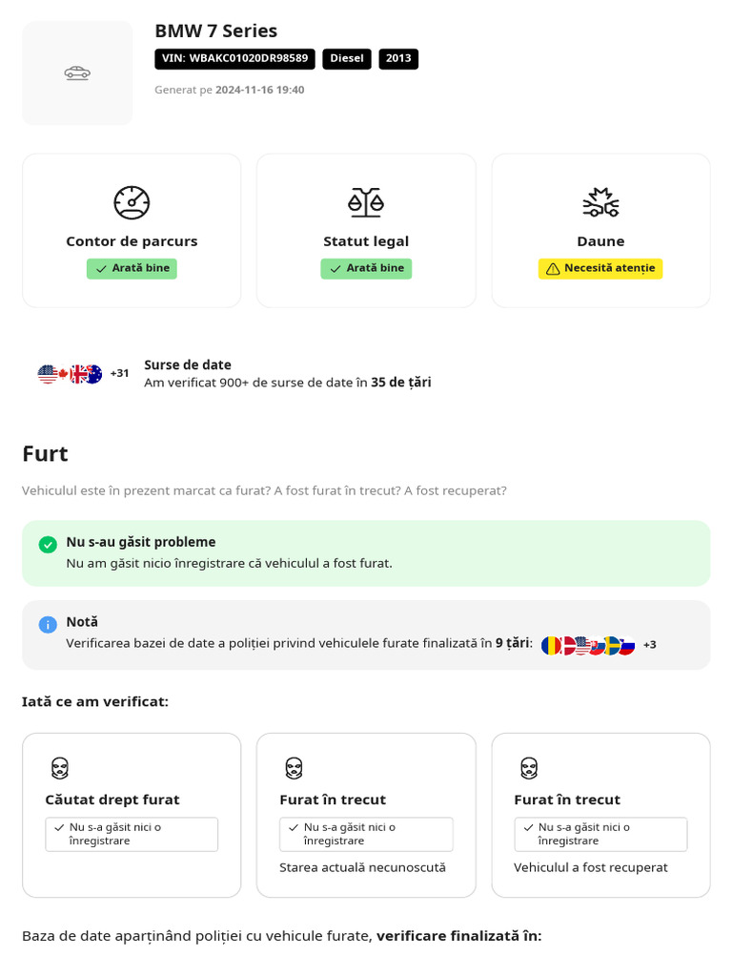Click the thief mask icon above Căutat drept furat
The width and height of the screenshot is (732, 977).
[x=60, y=768]
